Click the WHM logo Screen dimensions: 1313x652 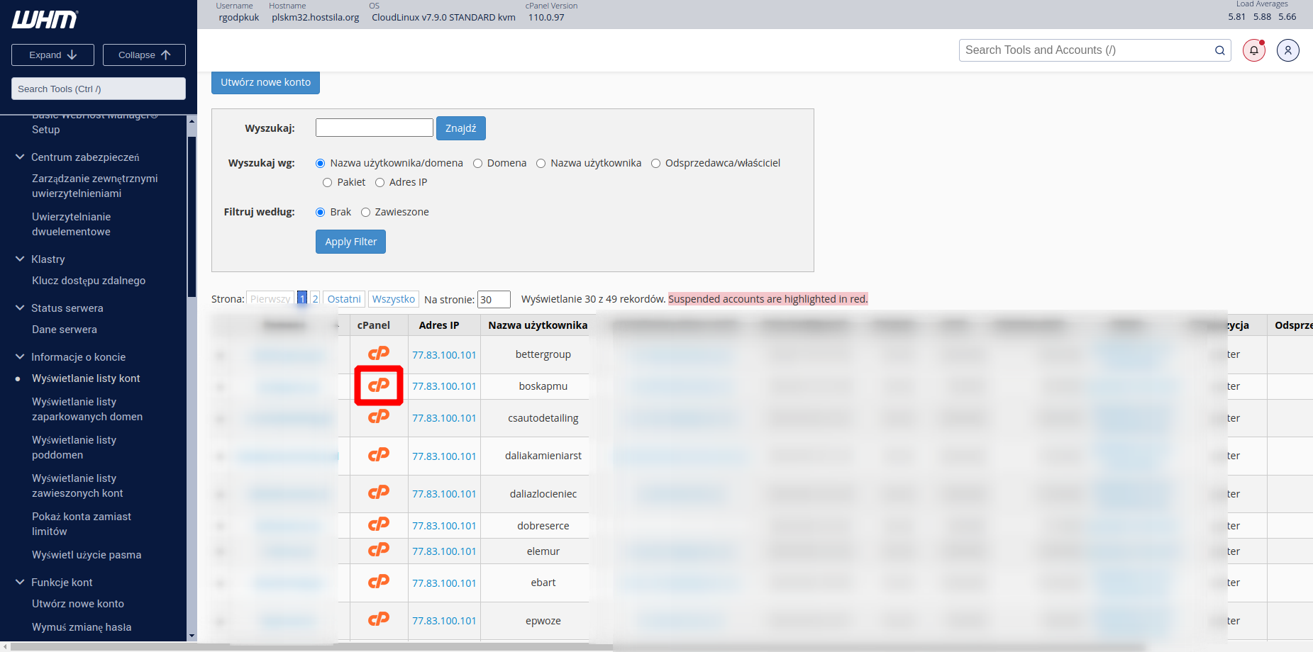pyautogui.click(x=45, y=20)
